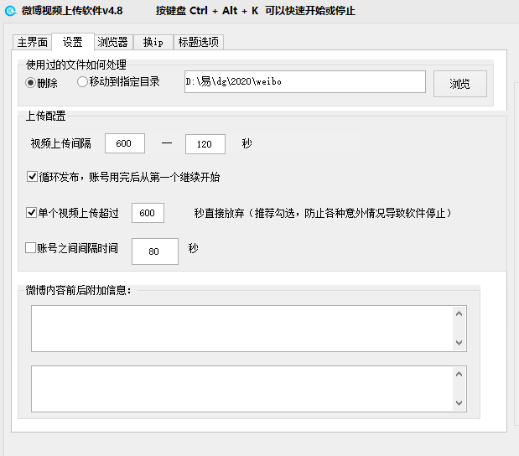Image resolution: width=519 pixels, height=456 pixels.
Task: Click the 上传配置 group title
Action: (45, 116)
